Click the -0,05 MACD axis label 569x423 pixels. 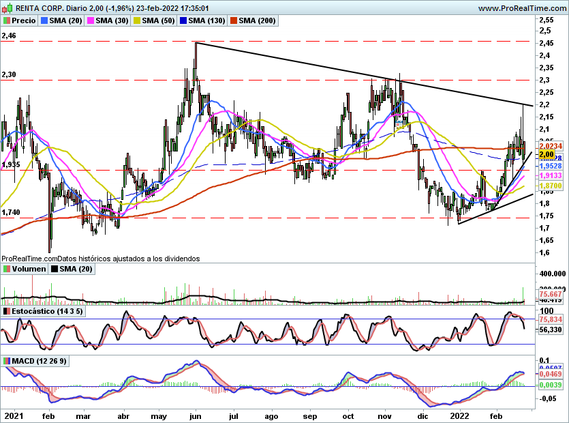pos(548,398)
